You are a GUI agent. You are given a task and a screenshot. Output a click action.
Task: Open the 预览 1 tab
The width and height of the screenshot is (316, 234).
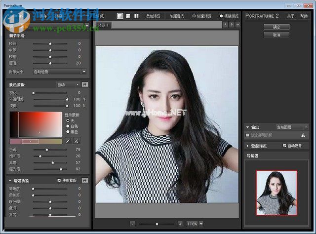(104, 25)
